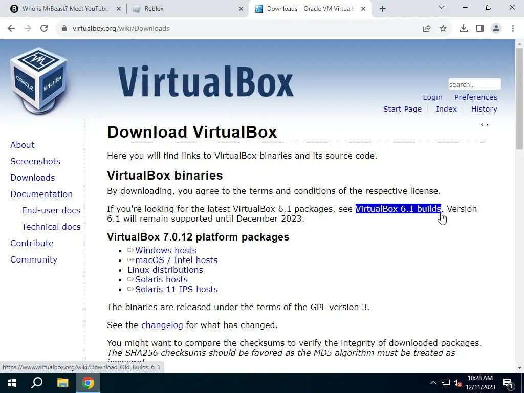Open the changelog link

pos(162,325)
